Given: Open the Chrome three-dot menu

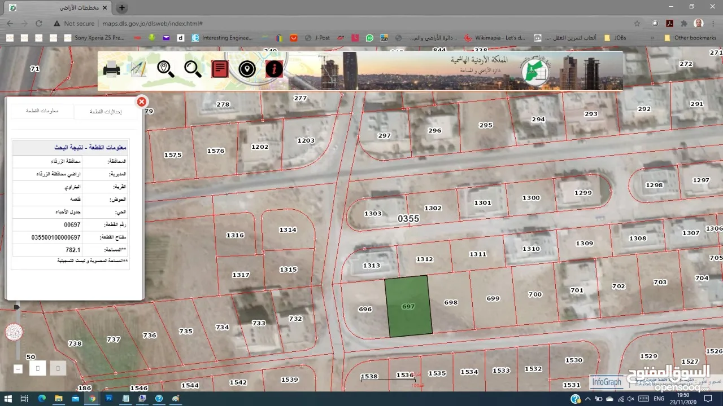Looking at the screenshot, I should tap(713, 24).
